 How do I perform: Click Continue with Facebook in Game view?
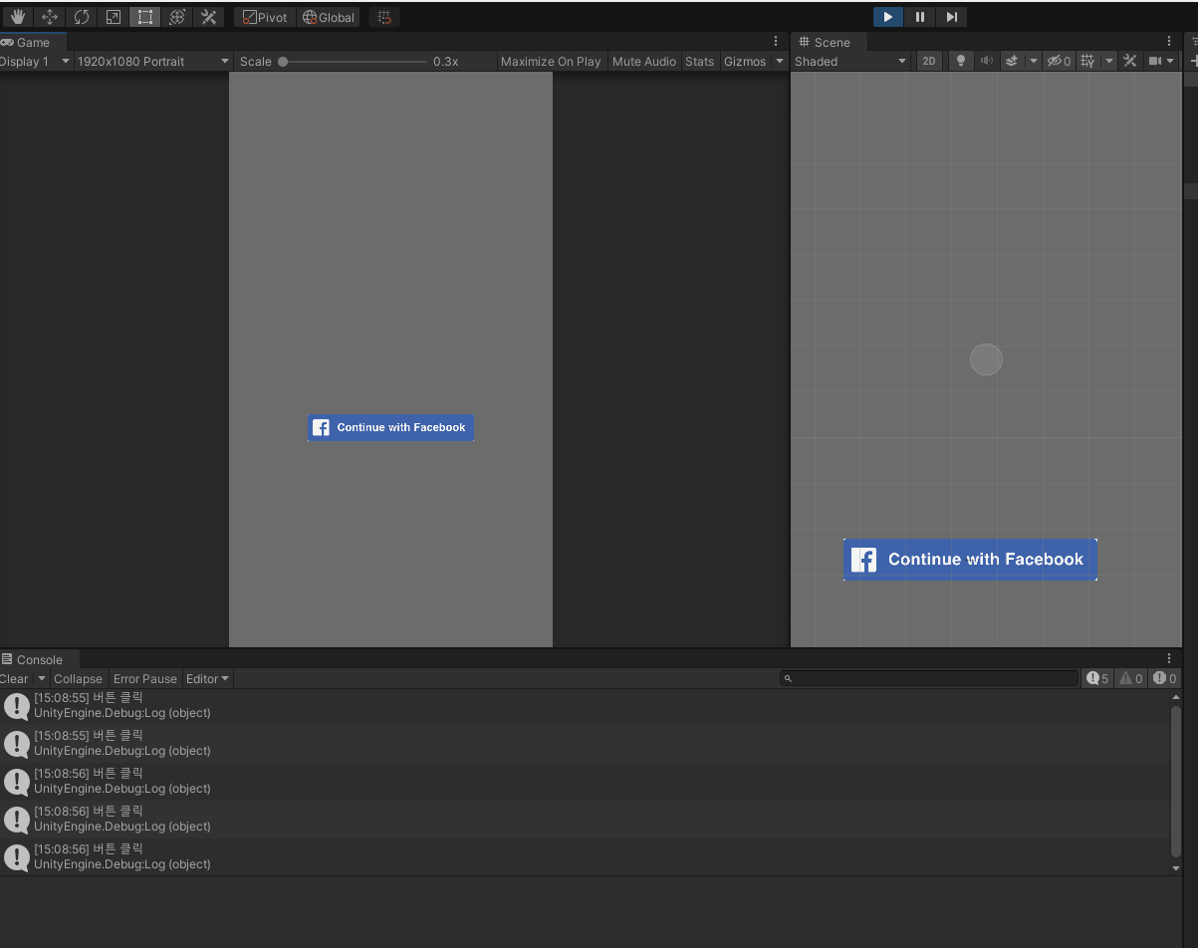(390, 427)
